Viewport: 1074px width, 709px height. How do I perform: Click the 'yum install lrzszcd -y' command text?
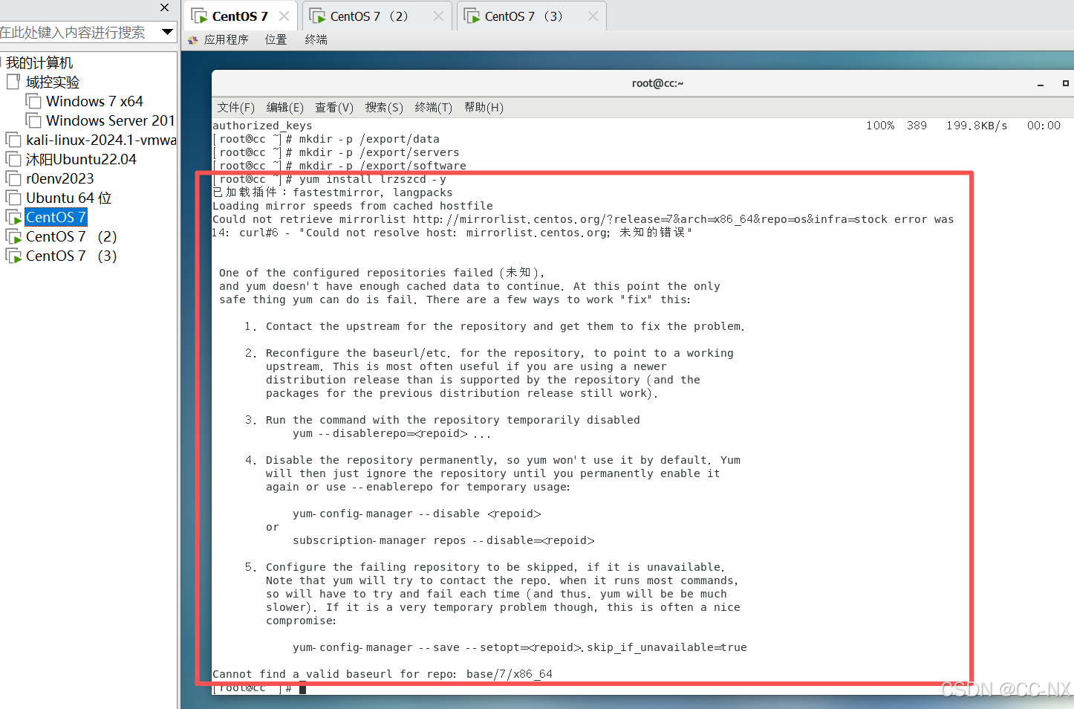[372, 179]
